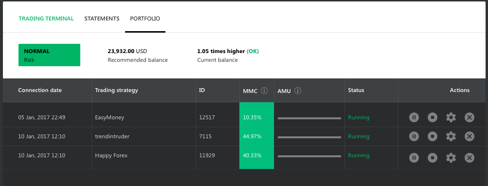The image size is (488, 186).
Task: Select the Portfolio tab
Action: pyautogui.click(x=145, y=19)
